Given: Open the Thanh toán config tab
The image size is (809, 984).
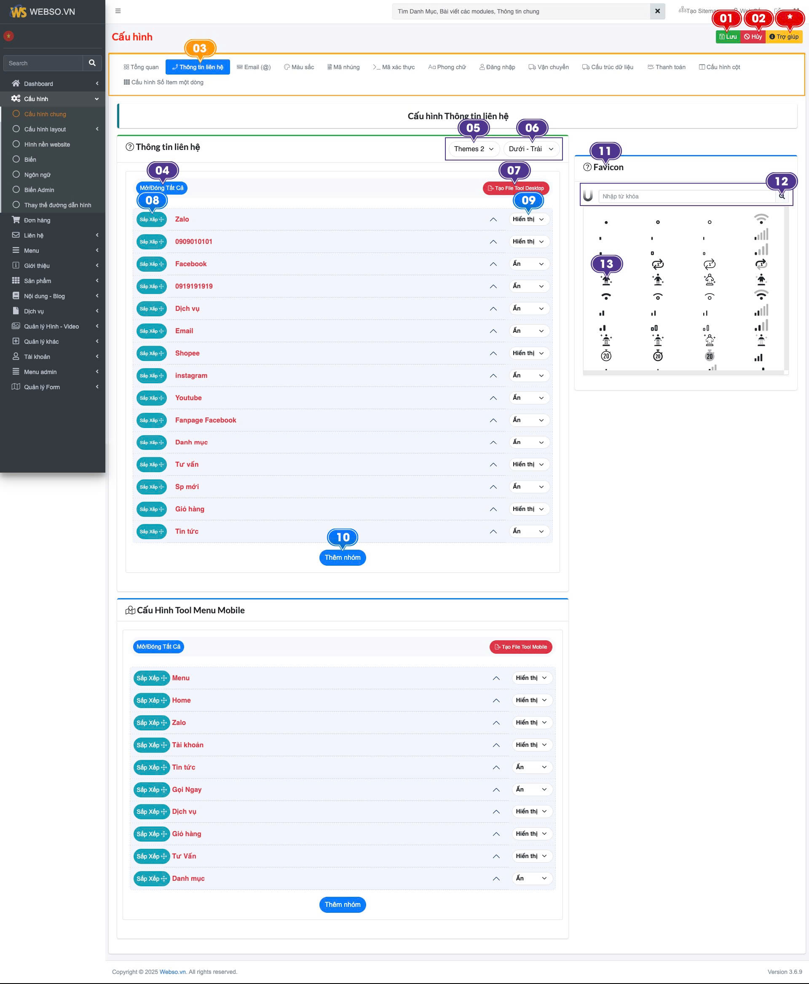Looking at the screenshot, I should 667,67.
